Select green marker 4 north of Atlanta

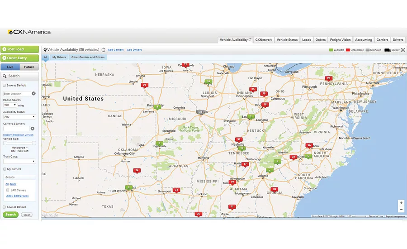pos(277,162)
